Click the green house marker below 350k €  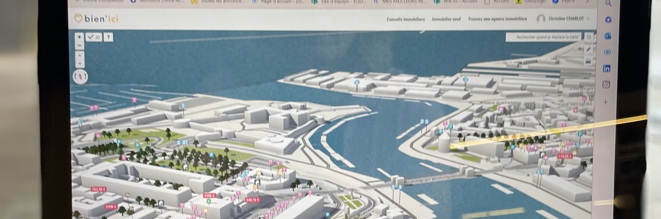coord(209,201)
